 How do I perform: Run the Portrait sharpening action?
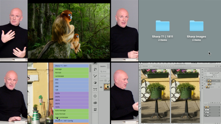pos(71,72)
